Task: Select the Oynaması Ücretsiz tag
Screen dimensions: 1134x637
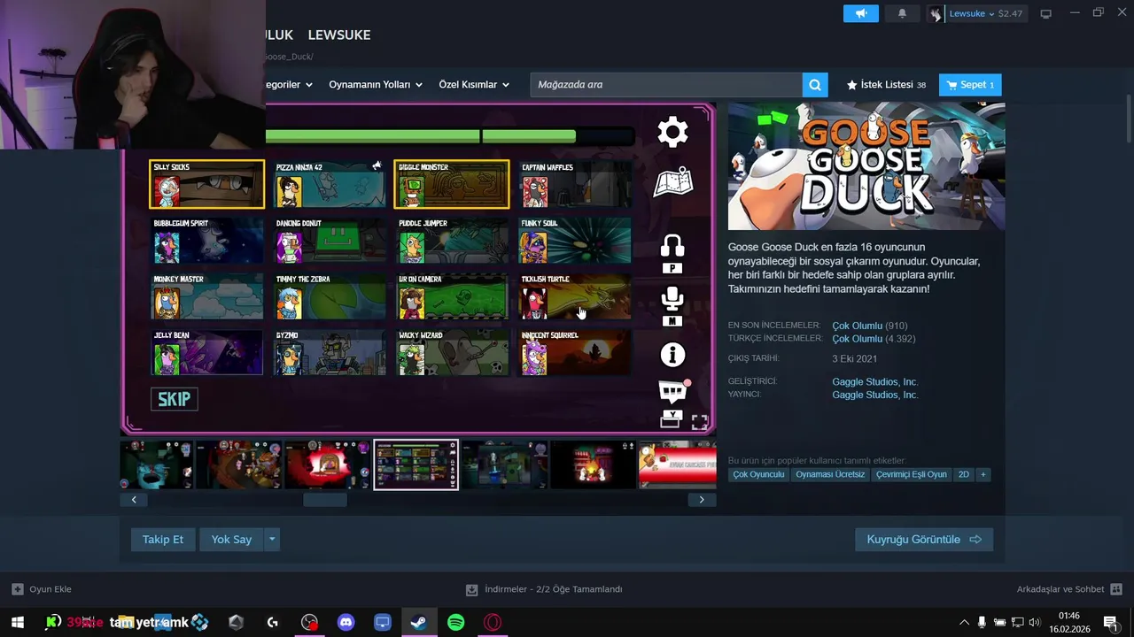Action: (x=830, y=475)
